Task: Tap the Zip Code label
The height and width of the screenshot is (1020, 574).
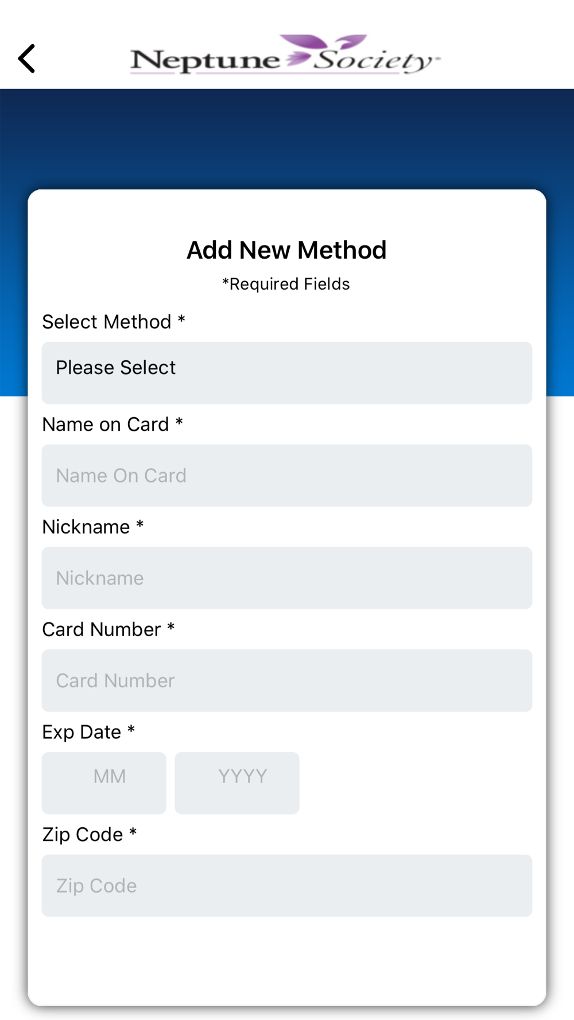Action: (90, 834)
